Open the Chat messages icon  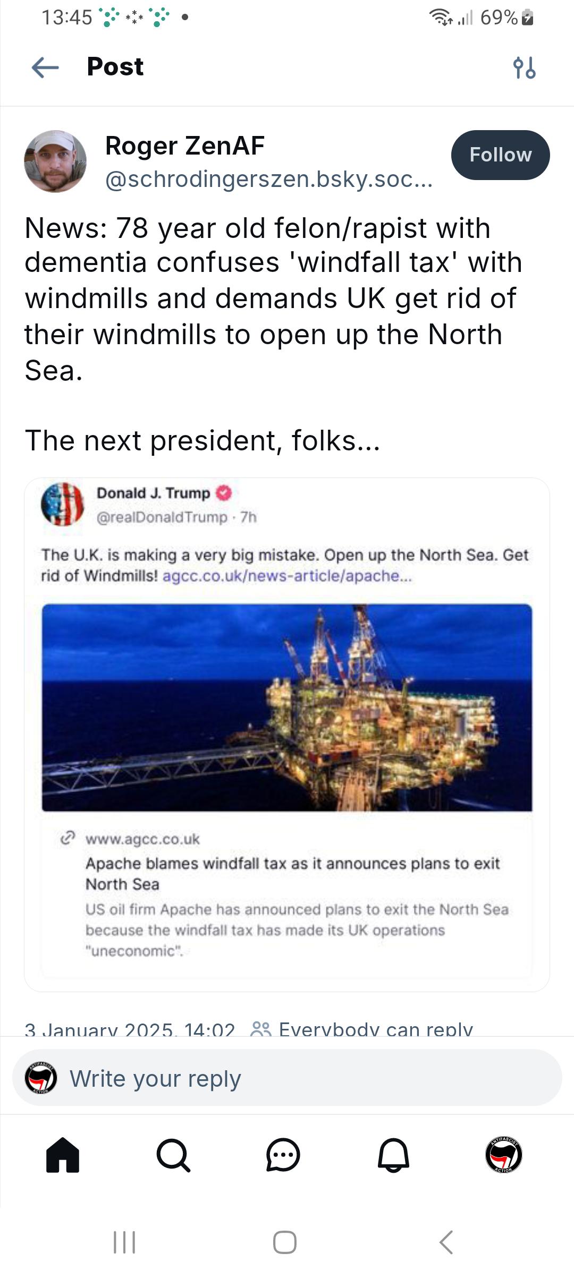[x=283, y=1155]
